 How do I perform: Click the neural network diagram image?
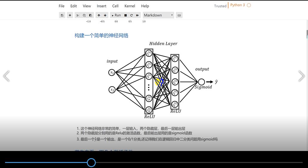162,80
